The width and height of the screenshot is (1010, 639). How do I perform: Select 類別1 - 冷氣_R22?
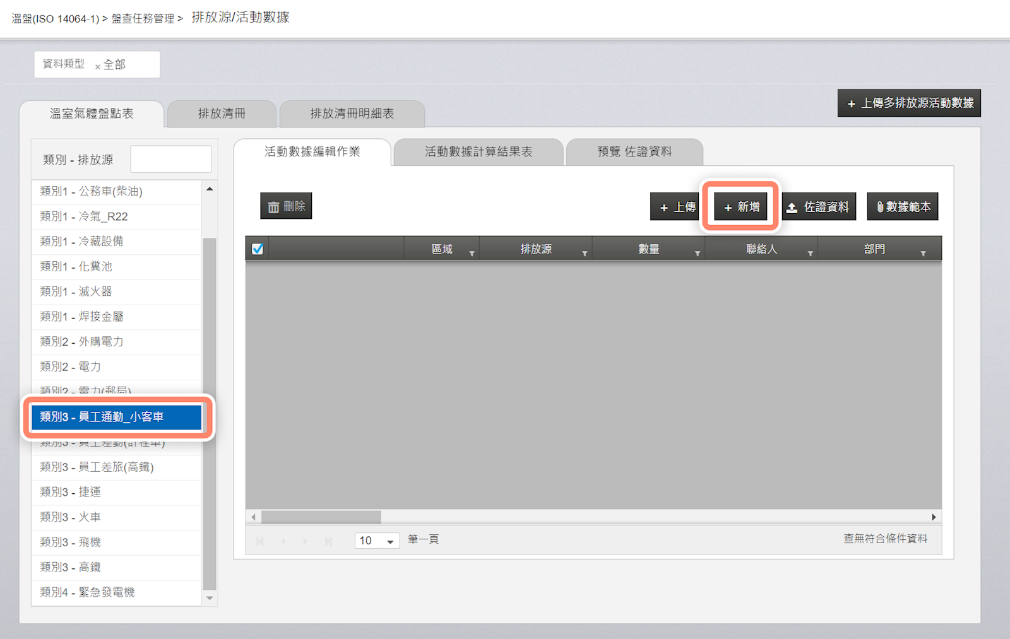[x=117, y=216]
